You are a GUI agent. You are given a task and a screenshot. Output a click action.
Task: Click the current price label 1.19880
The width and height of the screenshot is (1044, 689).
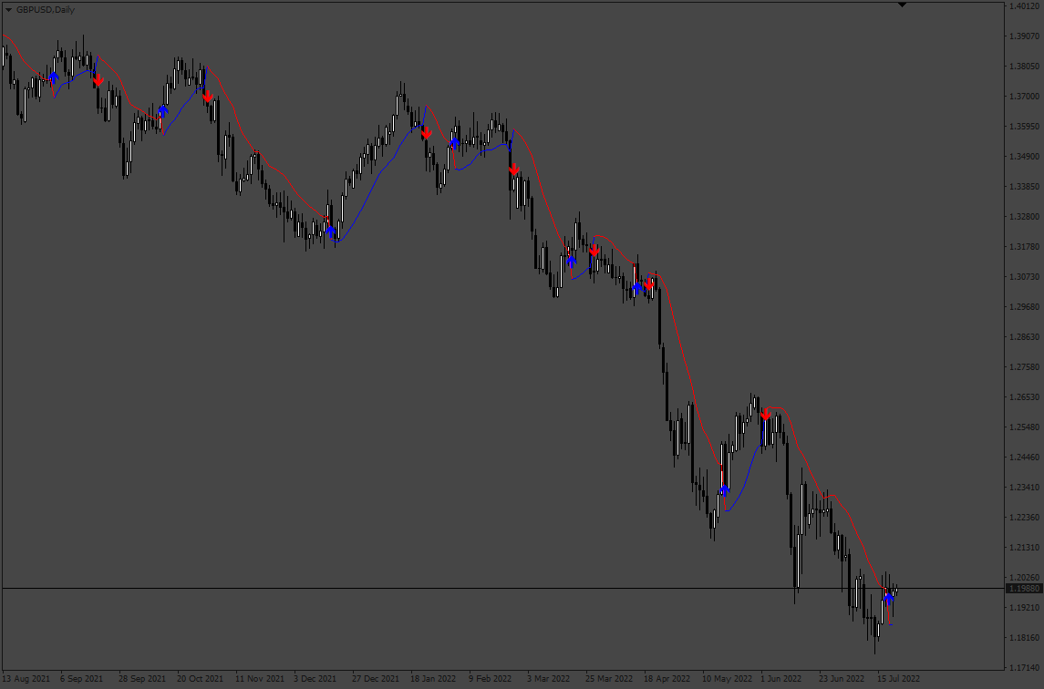click(1024, 589)
